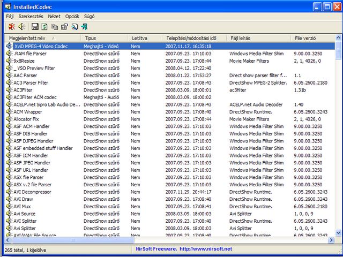
Task: Select the Avi Source row name
Action: 25,214
